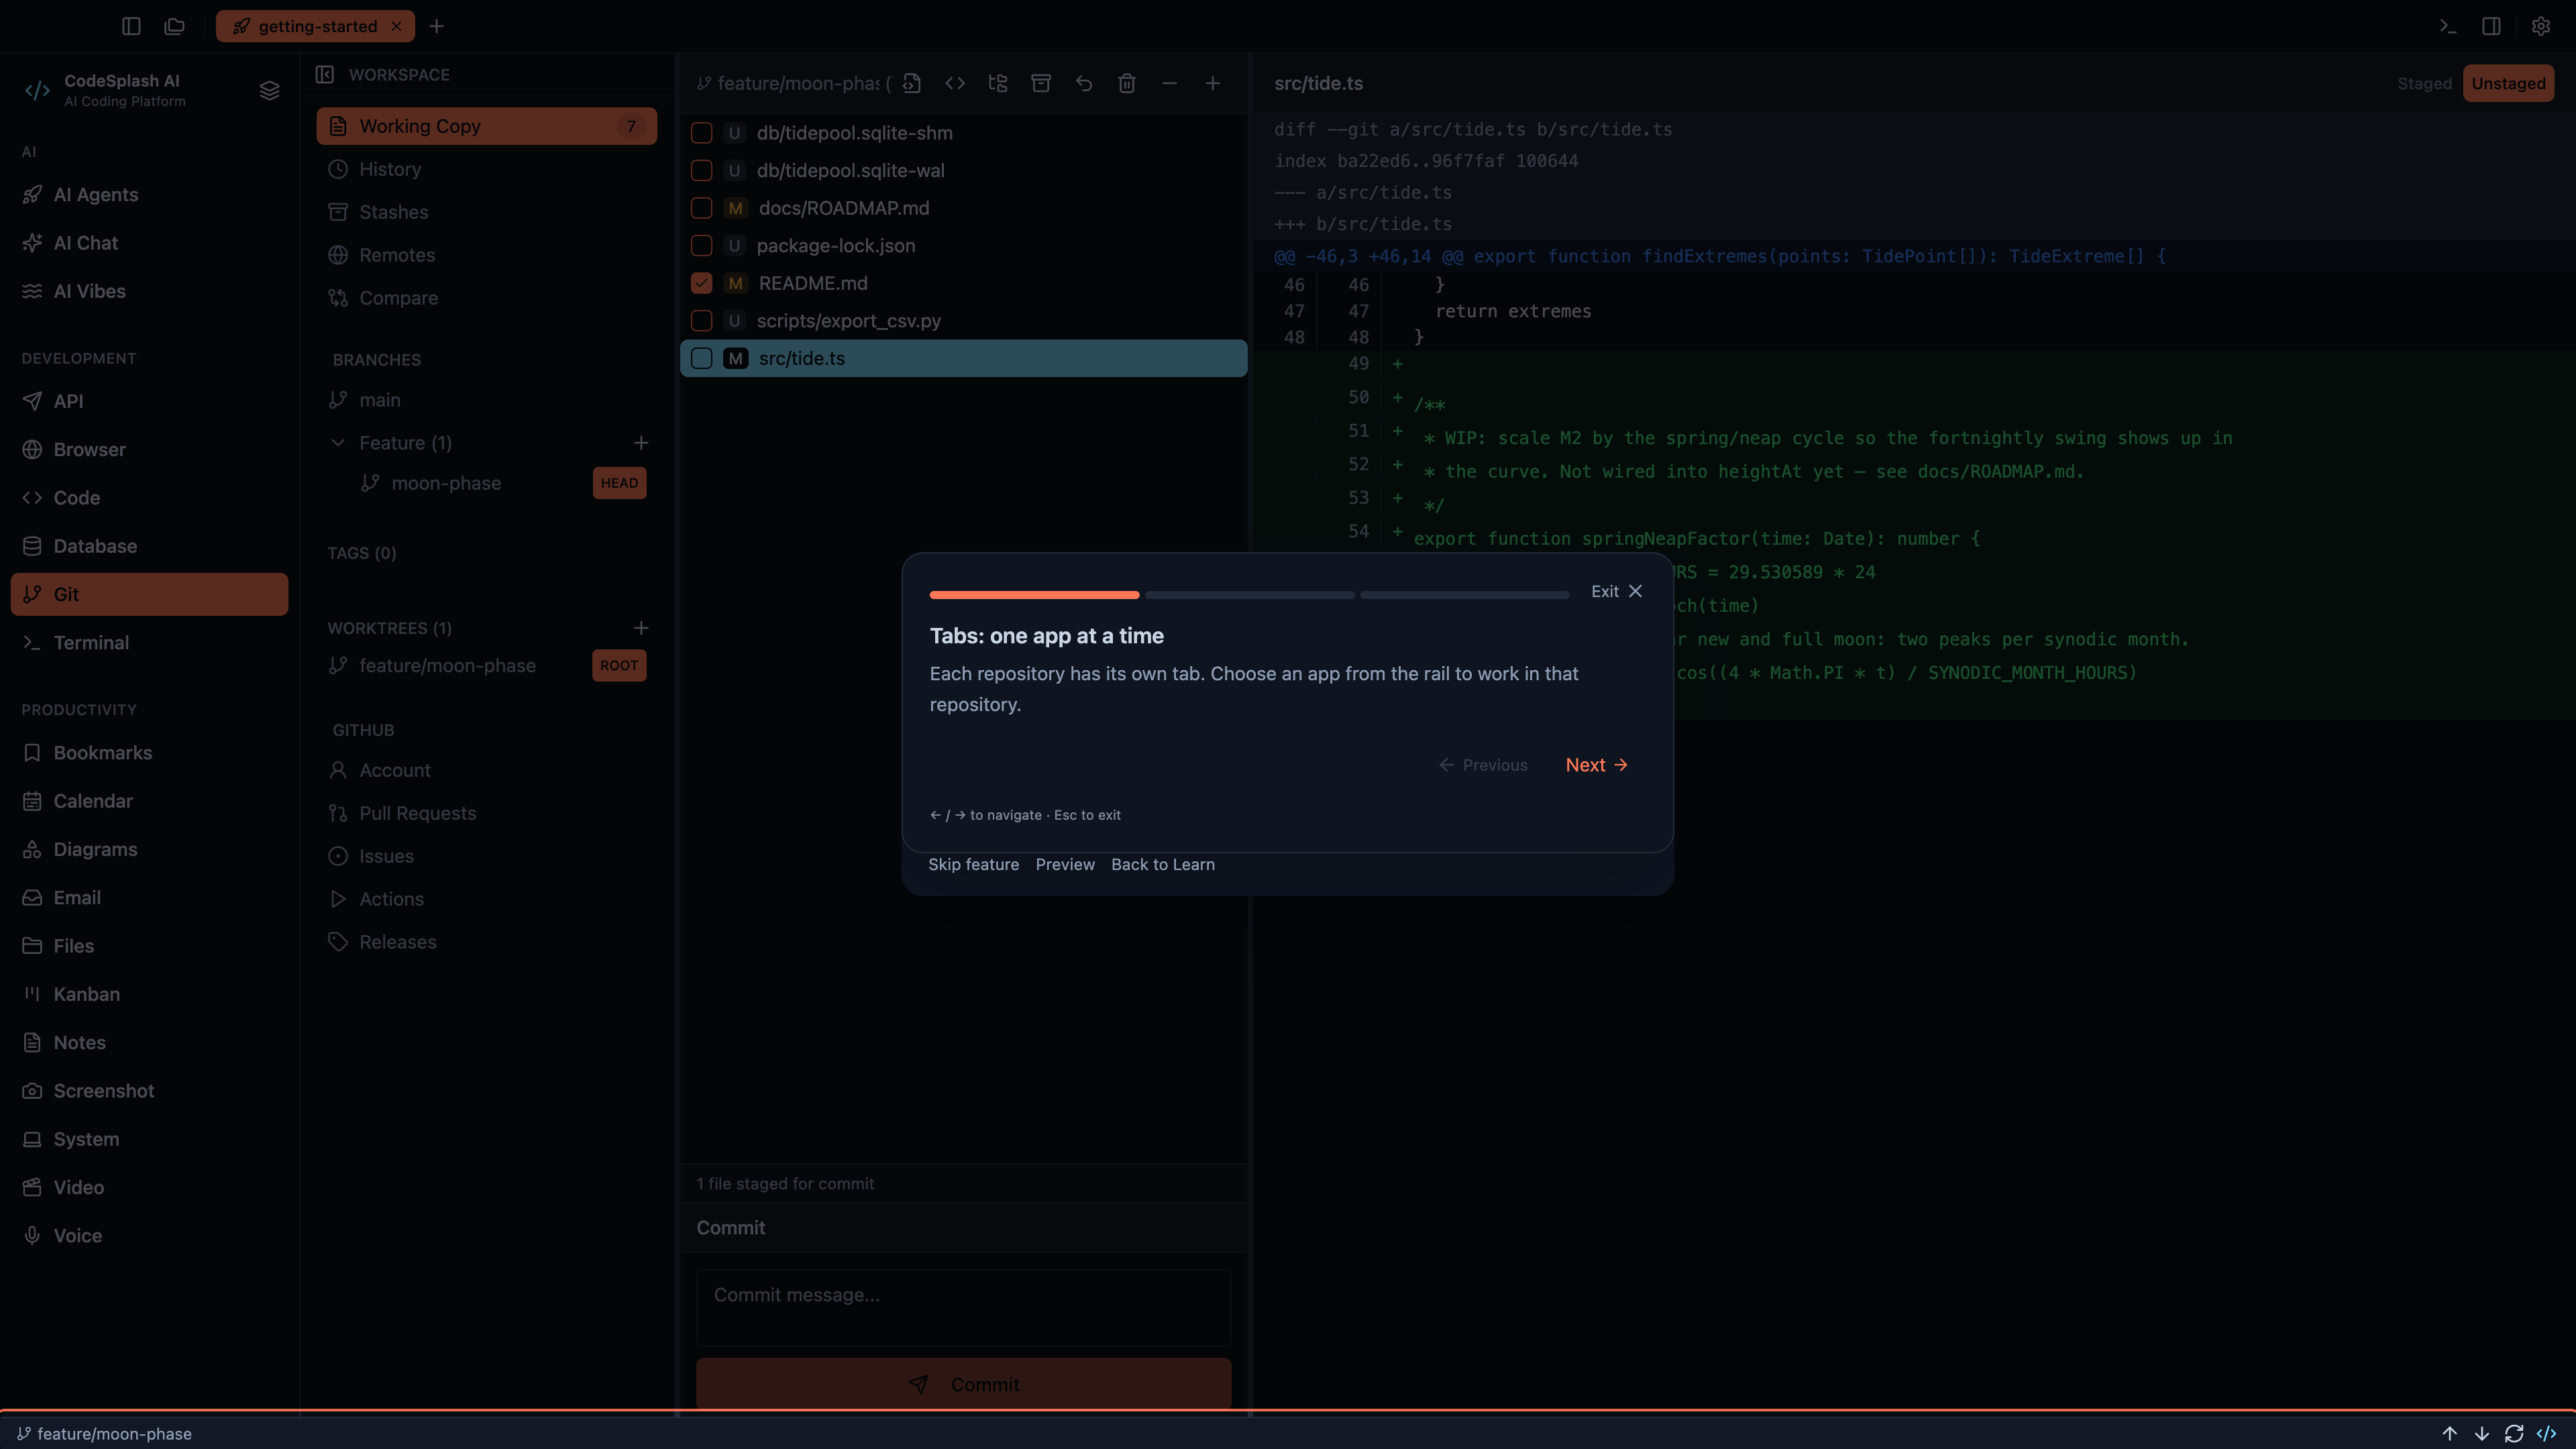
Task: Check the docs/ROADMAP.md checkbox
Action: point(702,208)
